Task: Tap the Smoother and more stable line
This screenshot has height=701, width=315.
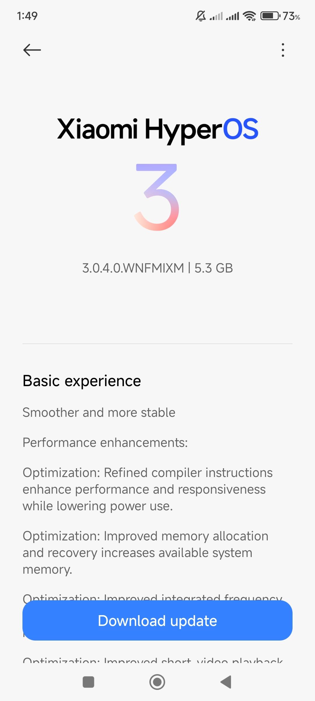Action: [99, 412]
